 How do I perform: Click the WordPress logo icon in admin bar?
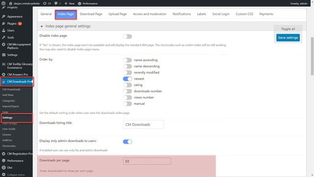[3, 3]
